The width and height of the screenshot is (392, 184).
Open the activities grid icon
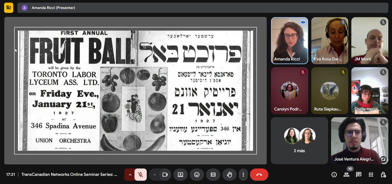(x=371, y=175)
